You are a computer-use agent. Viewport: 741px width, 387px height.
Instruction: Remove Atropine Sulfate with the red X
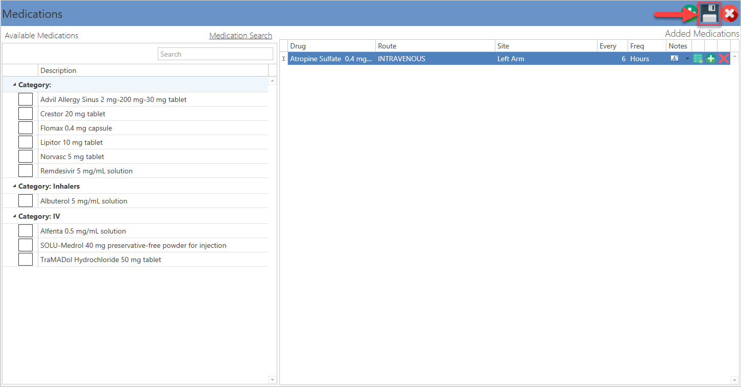[724, 59]
